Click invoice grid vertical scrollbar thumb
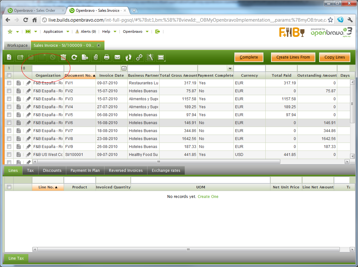This screenshot has width=358, height=267. point(353,104)
